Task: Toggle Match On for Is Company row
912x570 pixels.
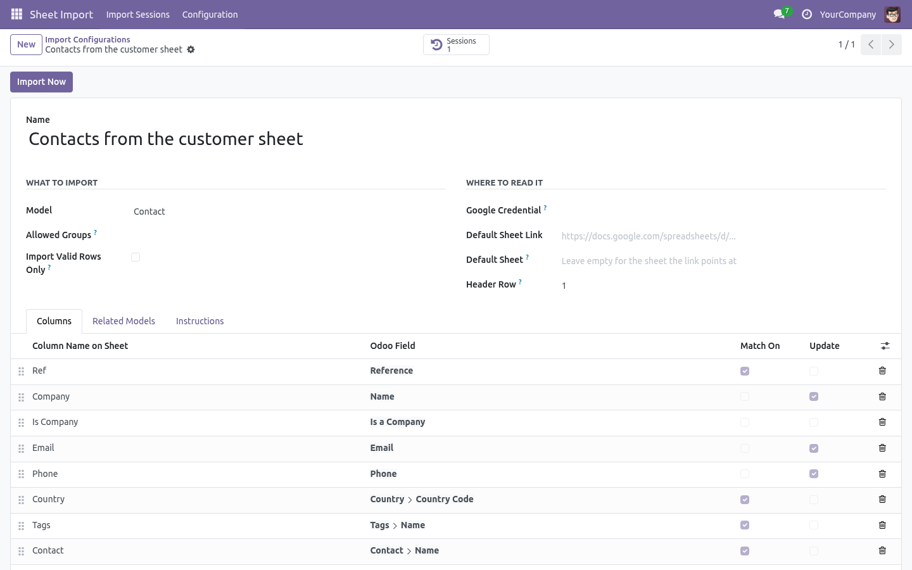Action: click(x=745, y=422)
